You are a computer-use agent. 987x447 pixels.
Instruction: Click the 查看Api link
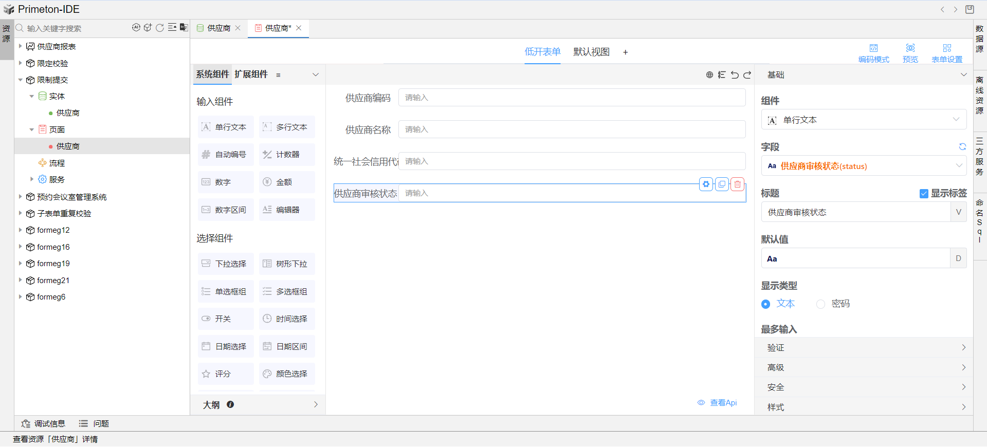(723, 403)
